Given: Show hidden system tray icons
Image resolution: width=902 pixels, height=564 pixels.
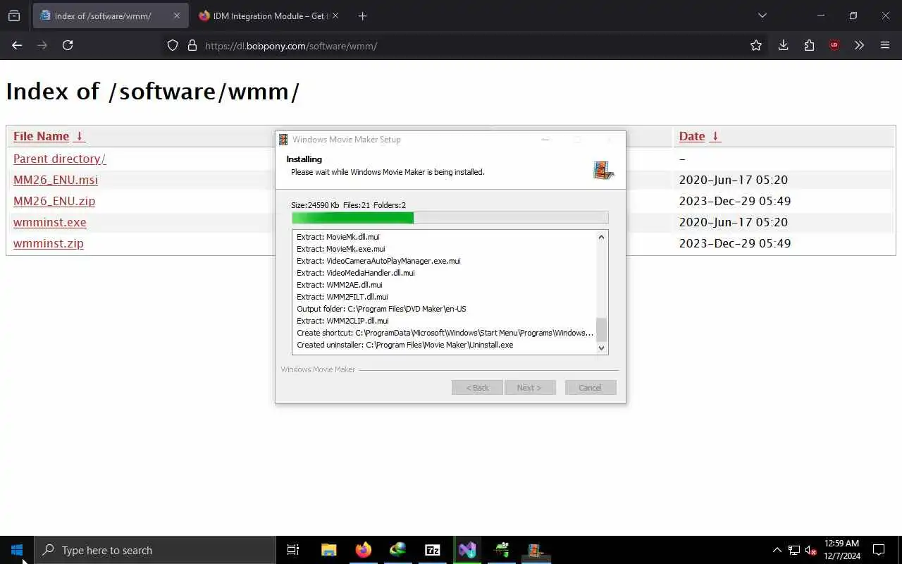Looking at the screenshot, I should [x=777, y=550].
